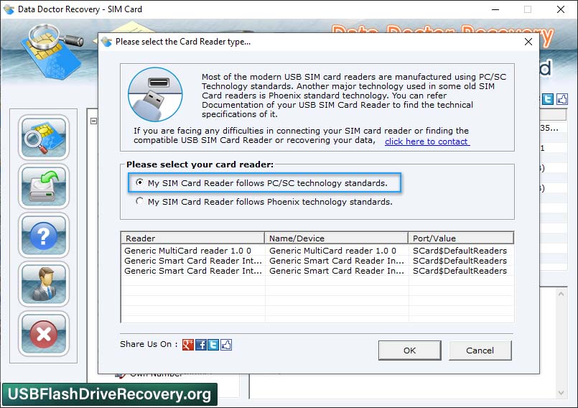Confirm with the OK button
Viewport: 578px width, 408px height.
pos(409,350)
